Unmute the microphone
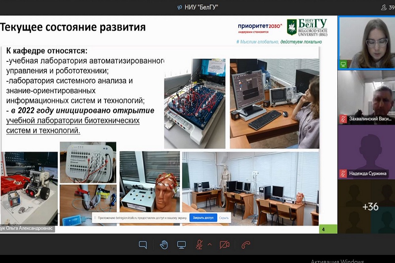This screenshot has height=263, width=395. coord(199,245)
